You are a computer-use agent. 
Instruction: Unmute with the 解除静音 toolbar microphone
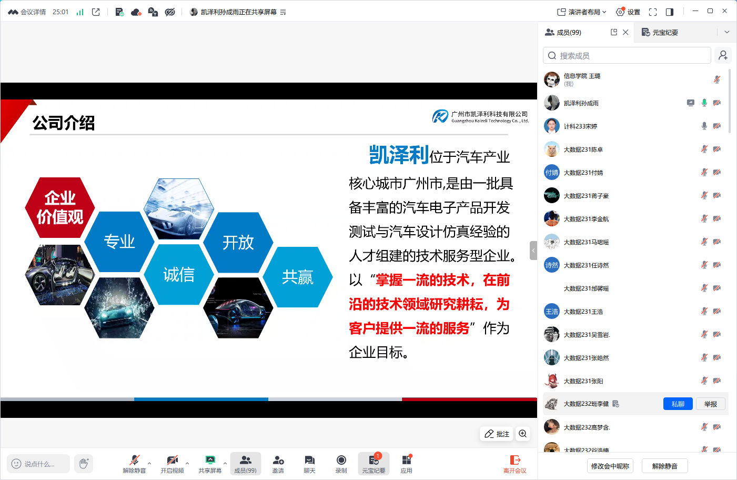[134, 464]
